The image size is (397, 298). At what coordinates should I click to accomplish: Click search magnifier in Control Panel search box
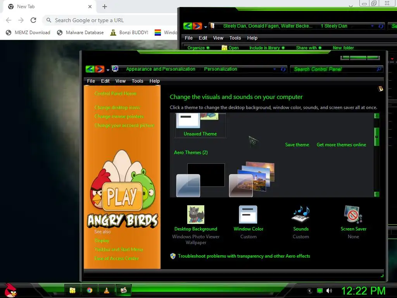(x=379, y=69)
